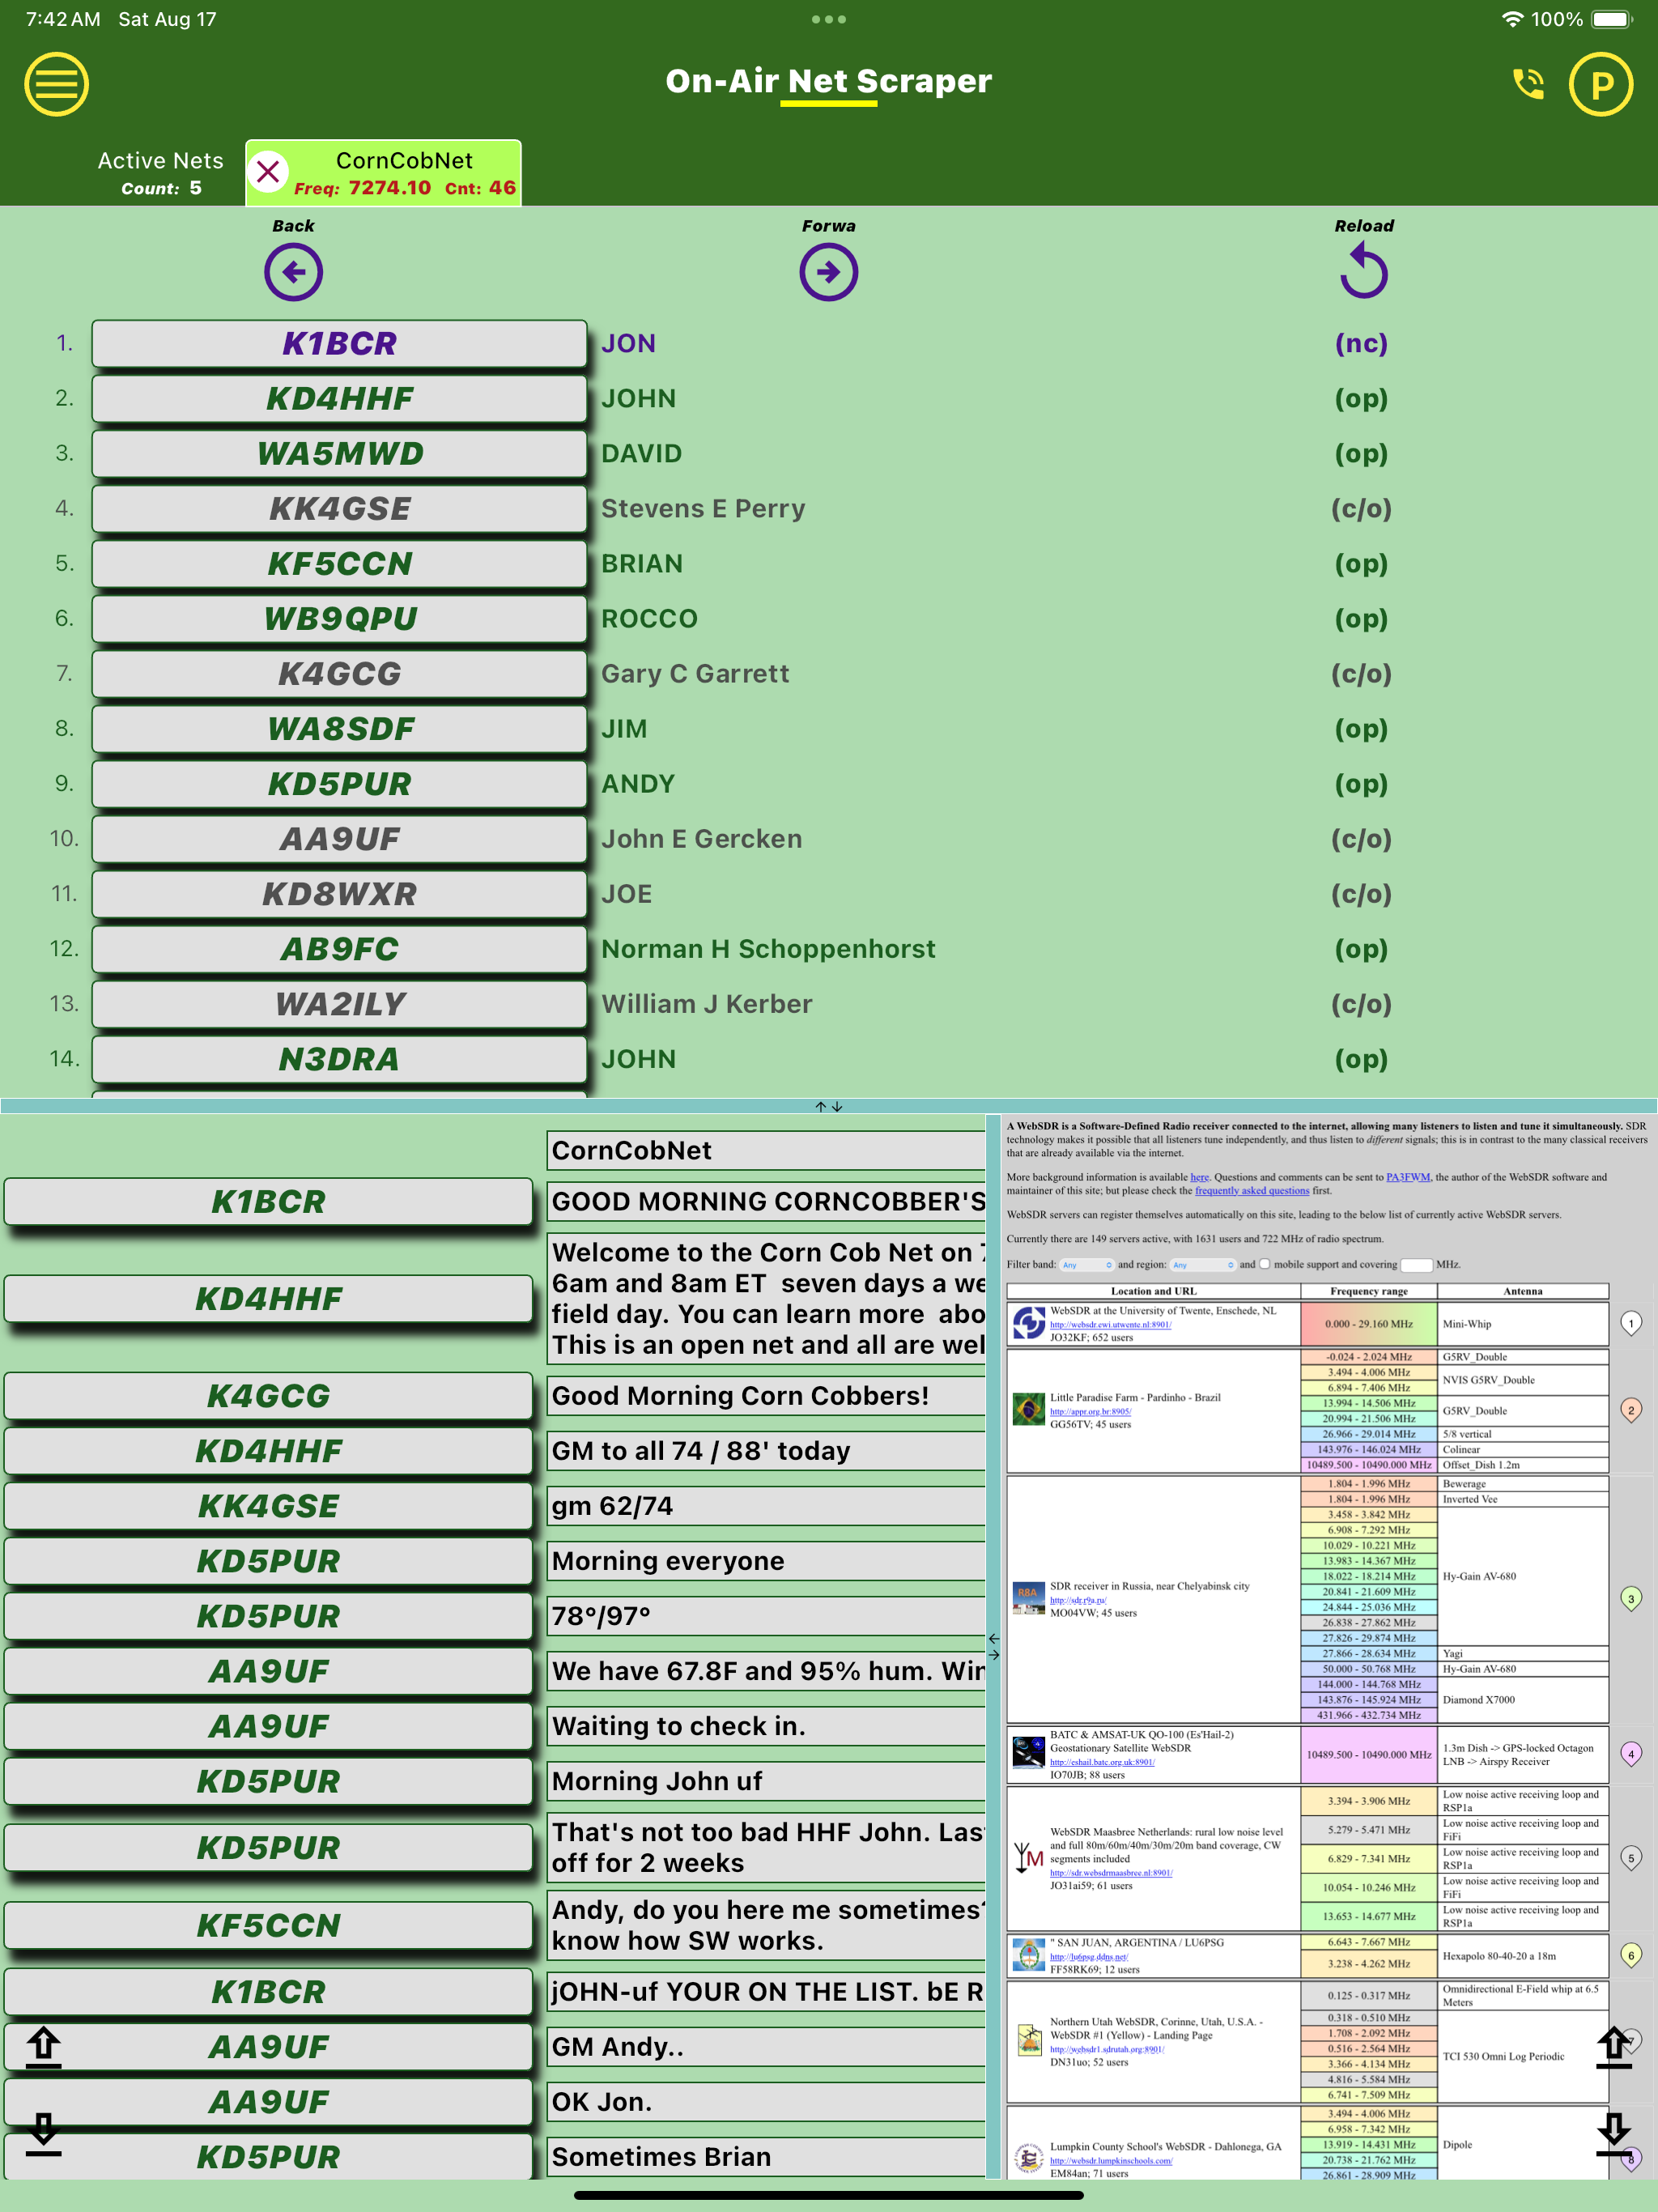Open the hamburger menu icon
Image resolution: width=1658 pixels, height=2212 pixels.
[x=56, y=84]
